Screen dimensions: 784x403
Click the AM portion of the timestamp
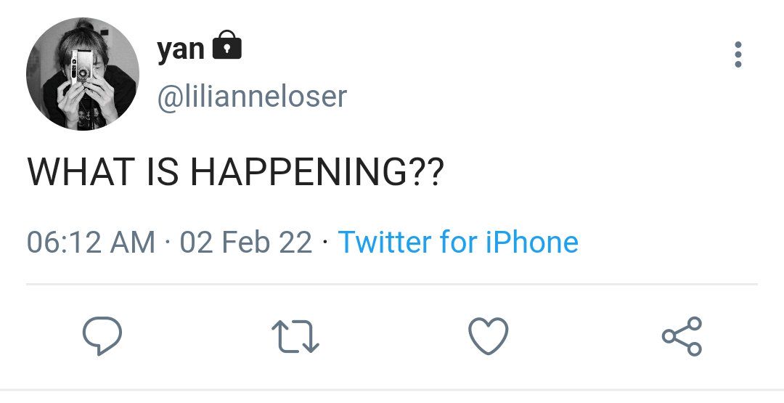tap(133, 242)
